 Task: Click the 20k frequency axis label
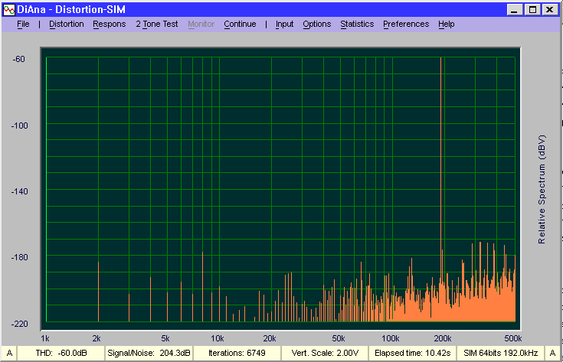click(x=270, y=338)
